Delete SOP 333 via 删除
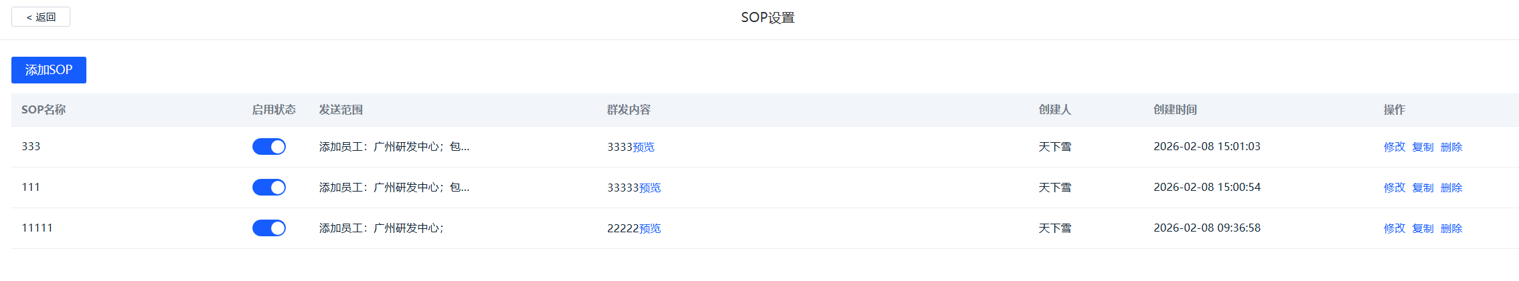Image resolution: width=1519 pixels, height=281 pixels. pyautogui.click(x=1451, y=148)
